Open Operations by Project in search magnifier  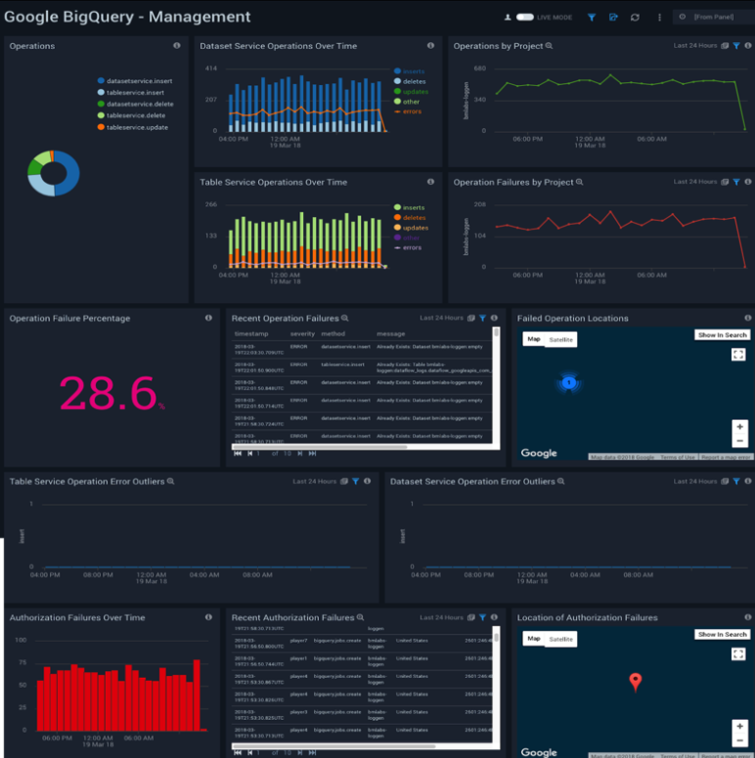click(x=549, y=46)
